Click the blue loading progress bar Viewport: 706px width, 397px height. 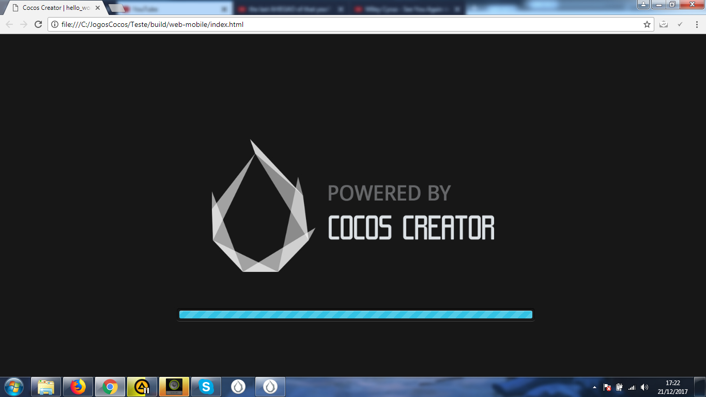(356, 314)
